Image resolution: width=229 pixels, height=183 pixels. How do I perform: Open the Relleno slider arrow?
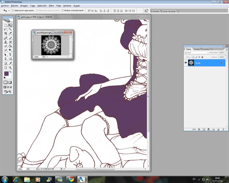[x=226, y=57]
